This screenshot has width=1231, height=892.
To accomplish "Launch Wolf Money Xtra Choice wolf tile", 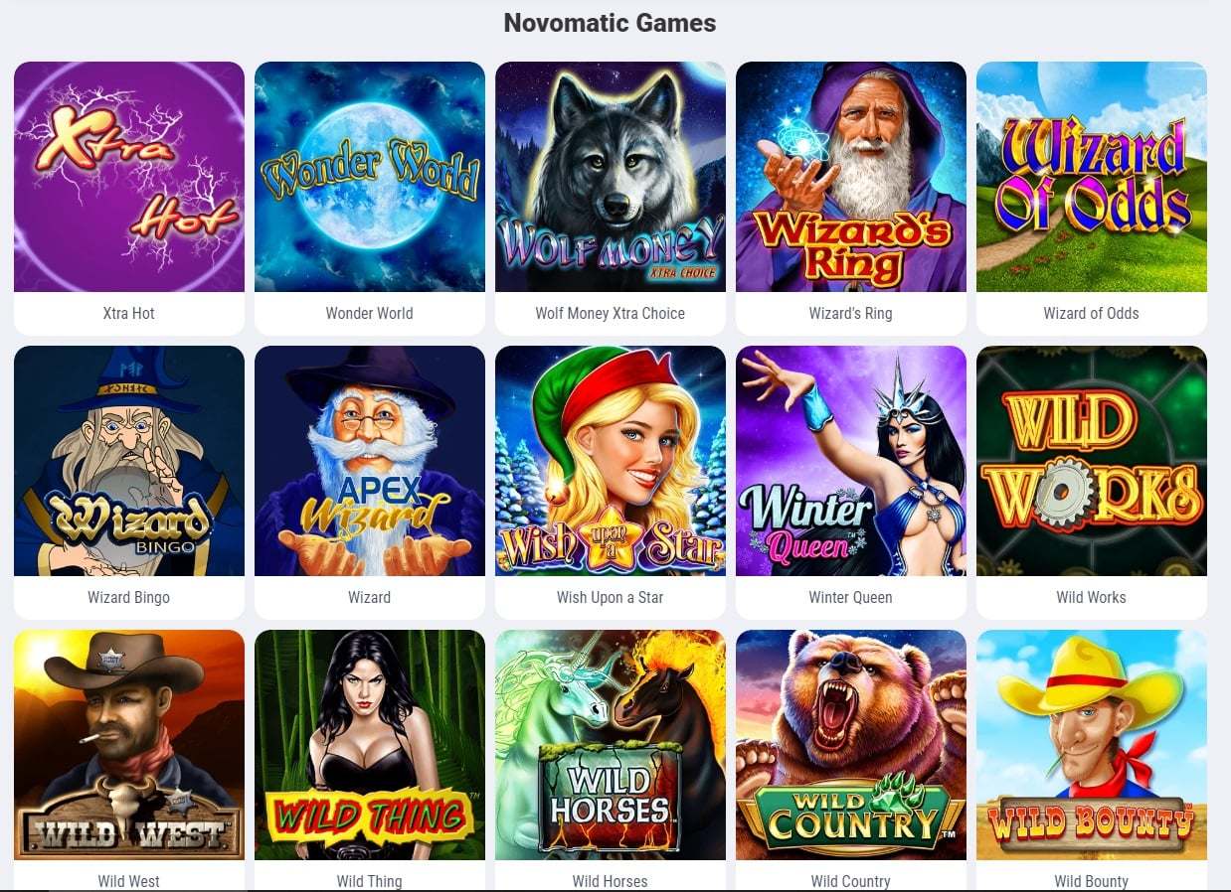I will [x=611, y=177].
